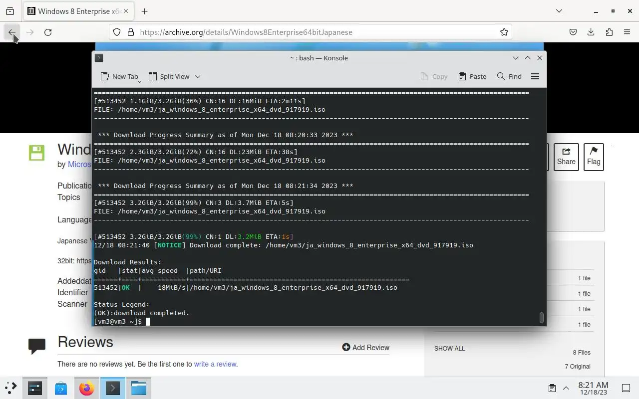Click the terminal prompt [vm3@vm3 ~]$
This screenshot has width=639, height=399.
point(118,322)
